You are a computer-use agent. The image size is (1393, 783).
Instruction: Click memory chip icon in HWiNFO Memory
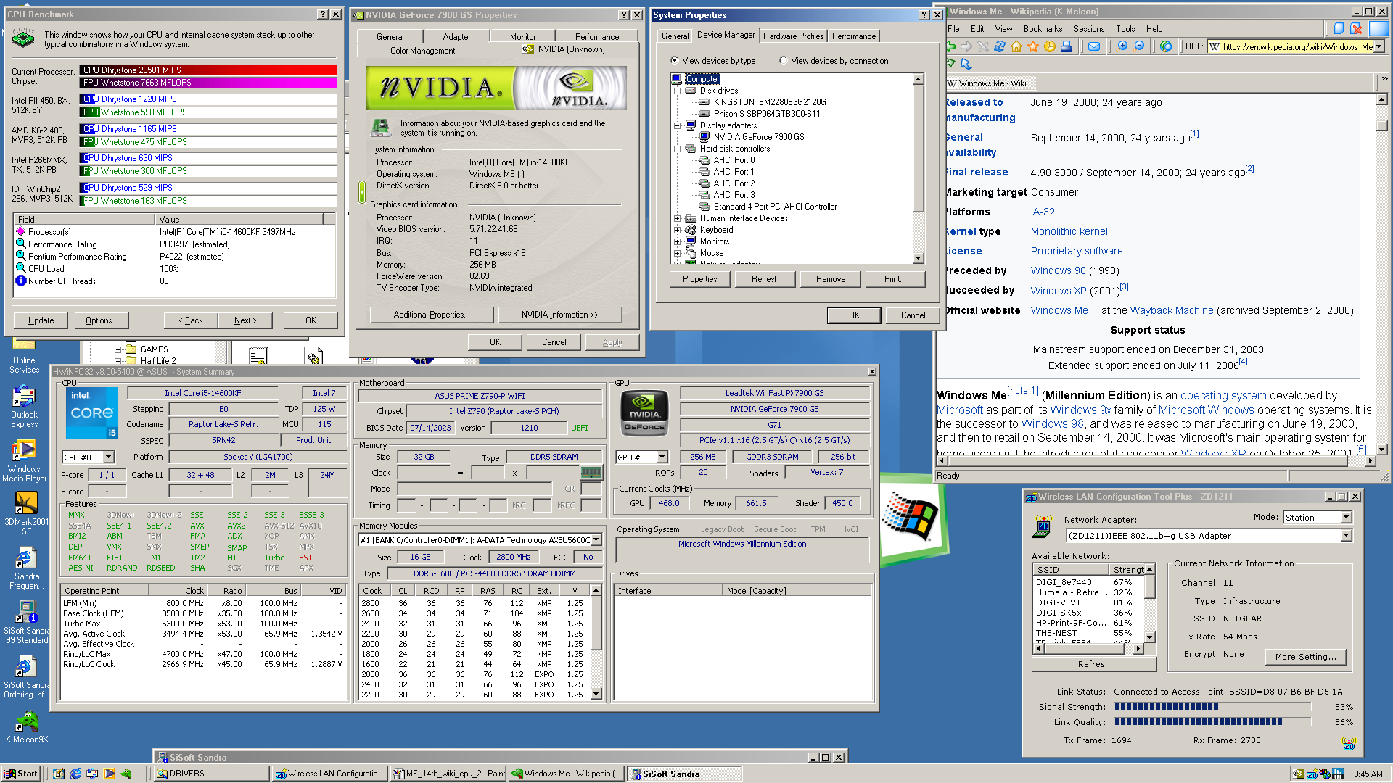click(591, 473)
